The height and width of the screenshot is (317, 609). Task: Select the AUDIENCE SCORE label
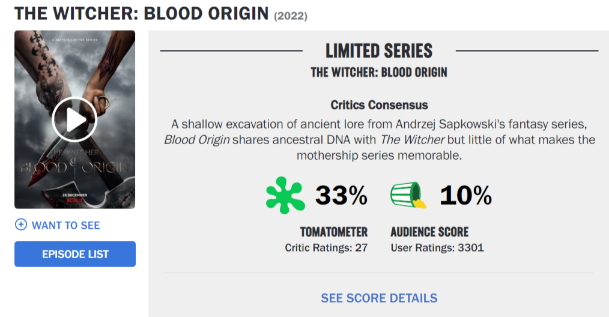pos(429,232)
